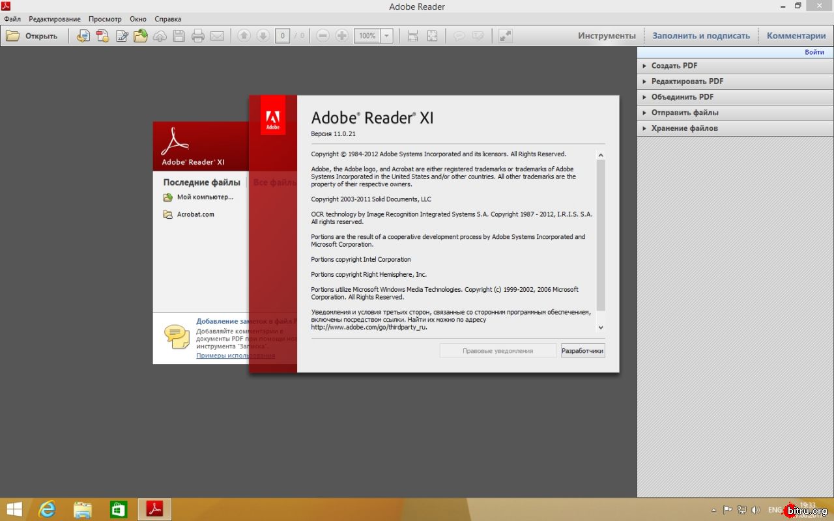The height and width of the screenshot is (521, 834).
Task: Open the zoom level dropdown arrow
Action: 386,36
